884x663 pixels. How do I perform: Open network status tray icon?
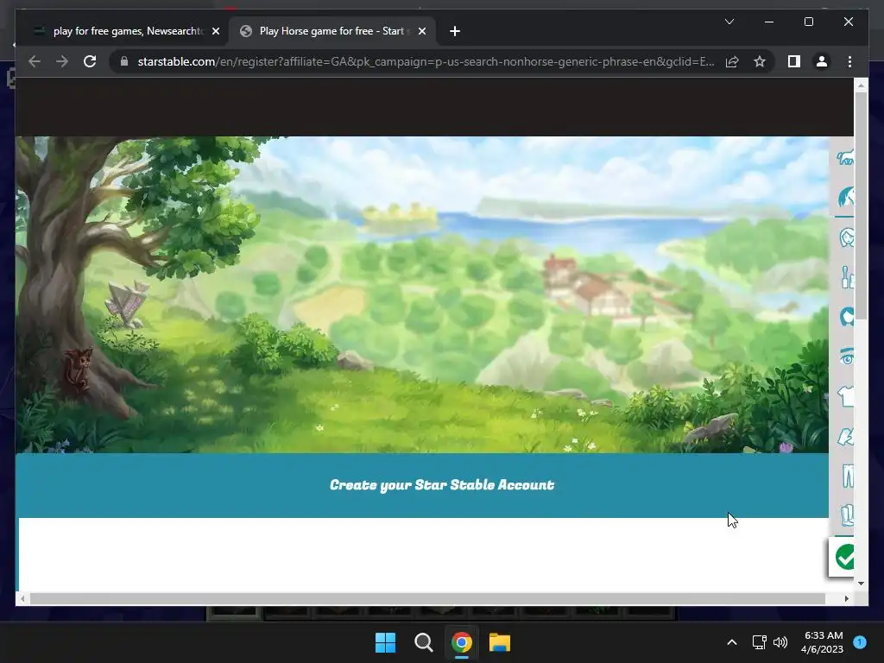759,642
